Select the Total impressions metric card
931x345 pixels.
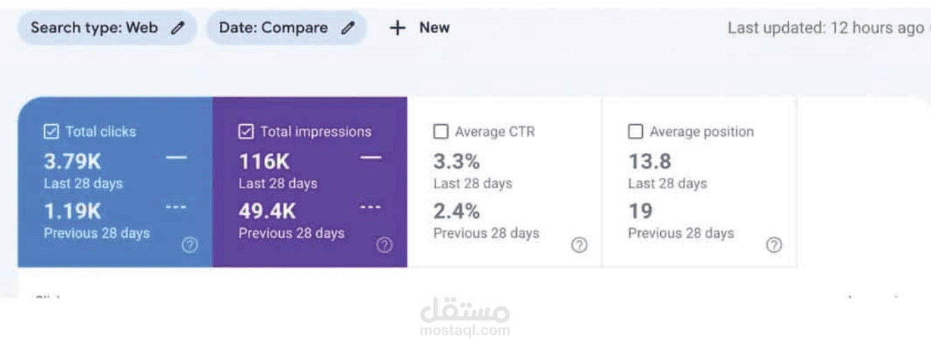tap(310, 182)
